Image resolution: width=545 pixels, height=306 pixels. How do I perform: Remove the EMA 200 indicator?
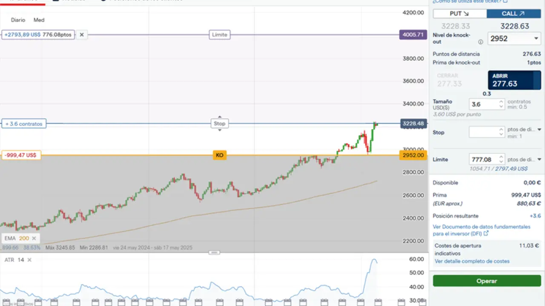tap(34, 238)
